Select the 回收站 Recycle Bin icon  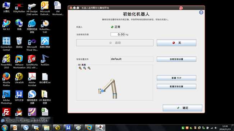point(19,43)
